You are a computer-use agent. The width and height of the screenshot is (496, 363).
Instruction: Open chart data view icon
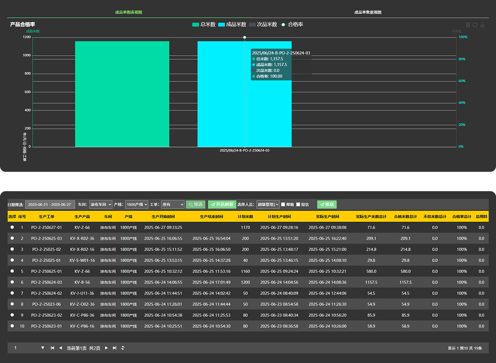click(468, 25)
